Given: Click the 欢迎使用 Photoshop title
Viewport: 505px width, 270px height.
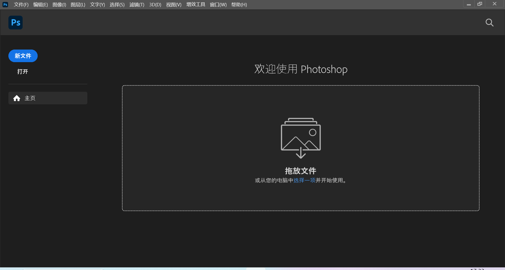Looking at the screenshot, I should pos(301,69).
